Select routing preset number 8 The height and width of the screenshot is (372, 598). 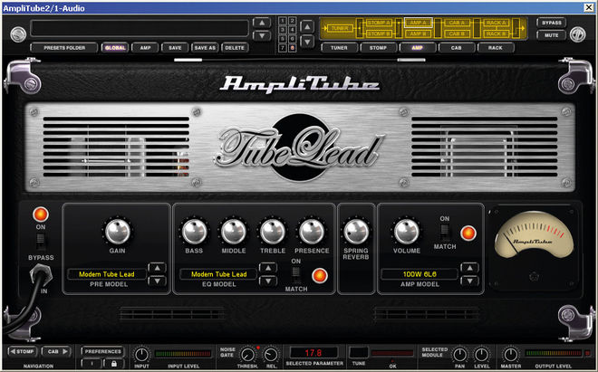coord(292,48)
